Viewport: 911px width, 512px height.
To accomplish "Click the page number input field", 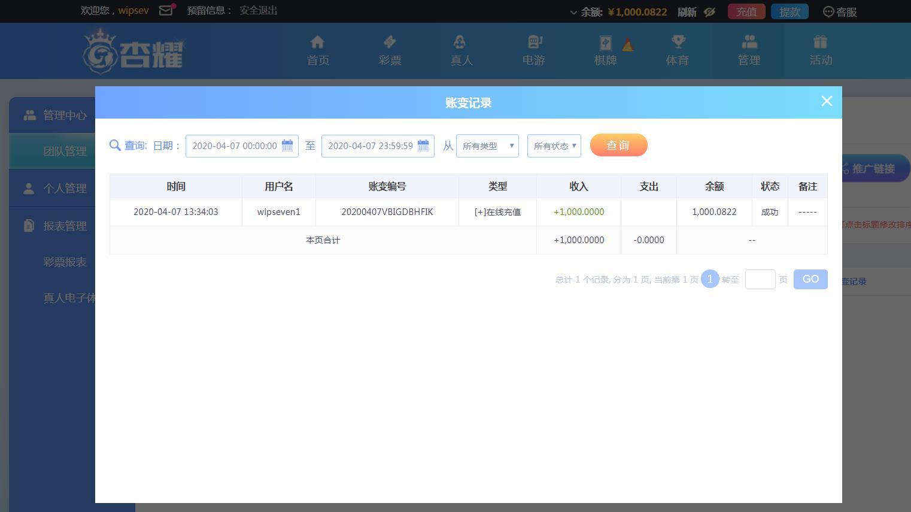I will coord(760,280).
